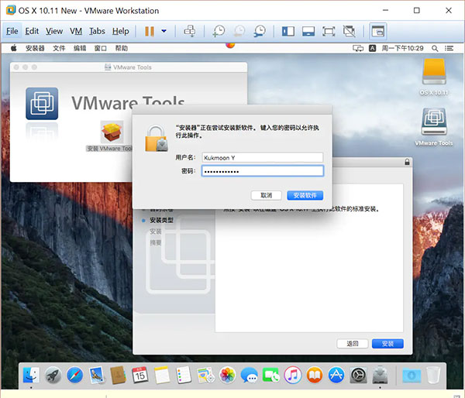Revert the VM to the previous snapshot
Screen dimensions: 465x398
tap(239, 31)
